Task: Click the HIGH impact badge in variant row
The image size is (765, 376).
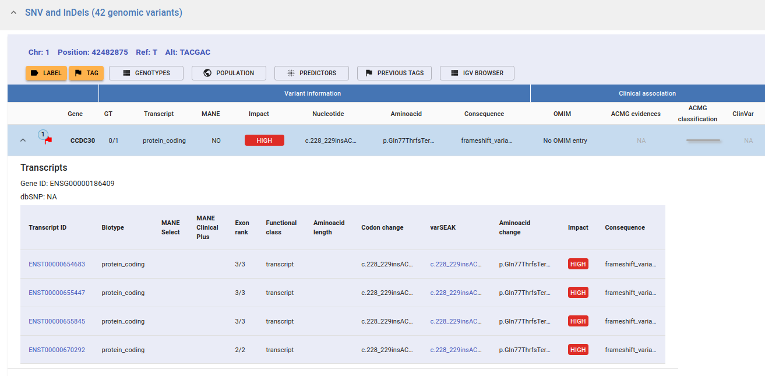Action: 264,140
